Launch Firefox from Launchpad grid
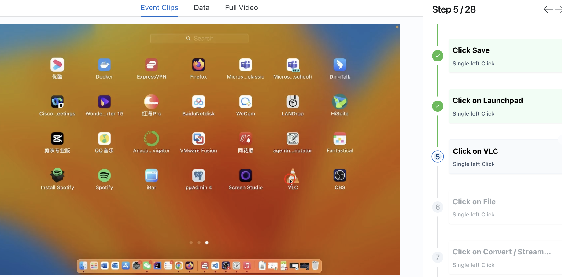This screenshot has height=277, width=562. (x=198, y=65)
